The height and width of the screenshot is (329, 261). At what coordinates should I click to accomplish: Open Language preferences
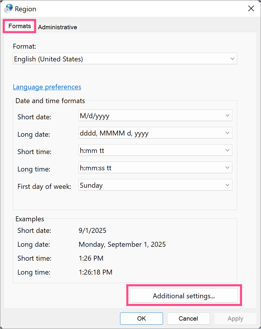point(47,87)
